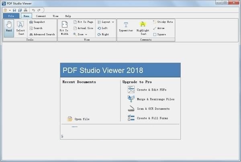
Task: Click Create & Edit PDFs link
Action: [x=147, y=89]
